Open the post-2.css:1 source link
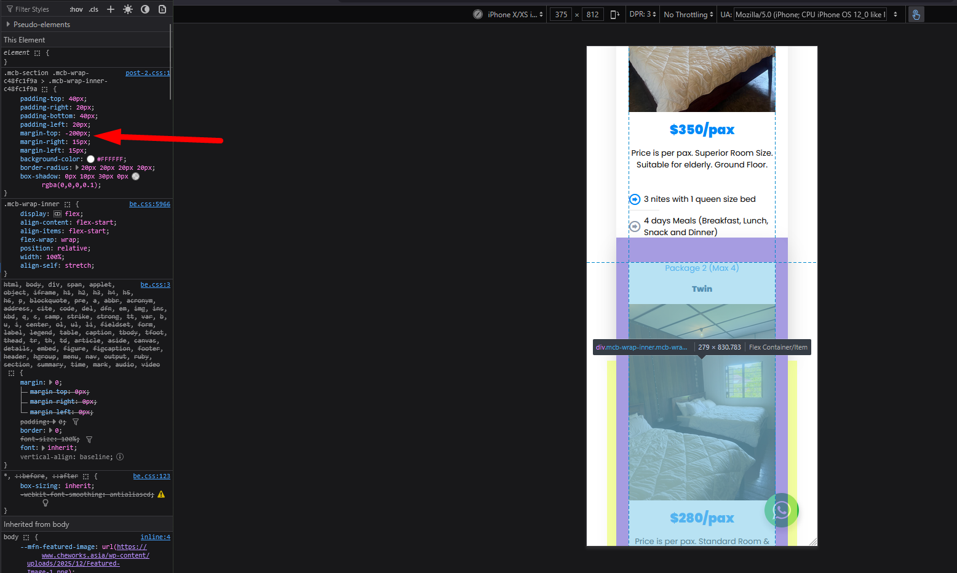The width and height of the screenshot is (957, 573). (147, 73)
